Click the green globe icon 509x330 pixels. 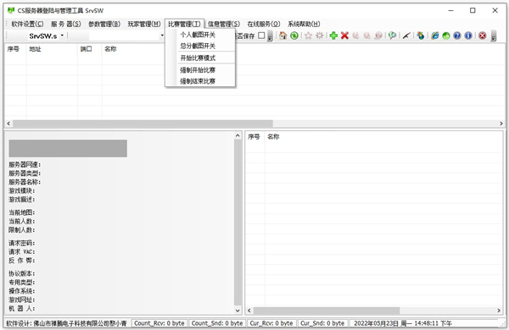click(x=446, y=36)
